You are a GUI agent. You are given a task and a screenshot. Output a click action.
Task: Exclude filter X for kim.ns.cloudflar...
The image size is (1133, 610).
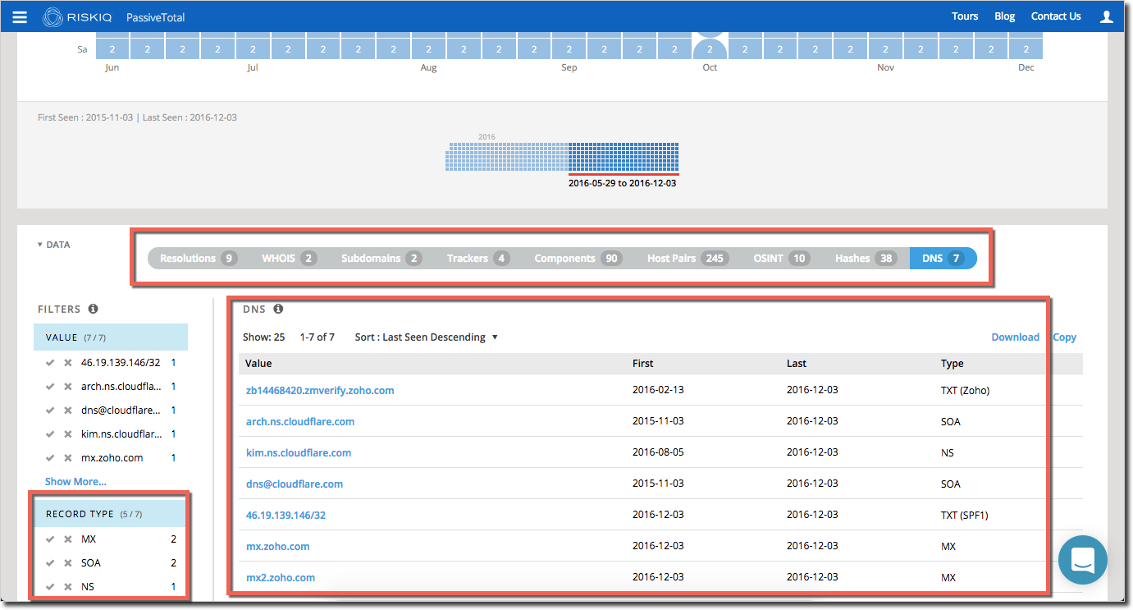[68, 433]
